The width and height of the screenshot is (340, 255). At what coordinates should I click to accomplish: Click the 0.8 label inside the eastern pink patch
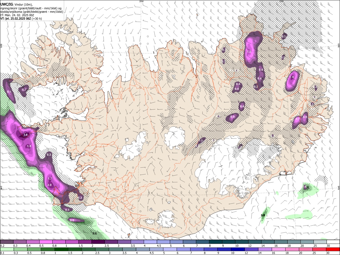pos(292,77)
